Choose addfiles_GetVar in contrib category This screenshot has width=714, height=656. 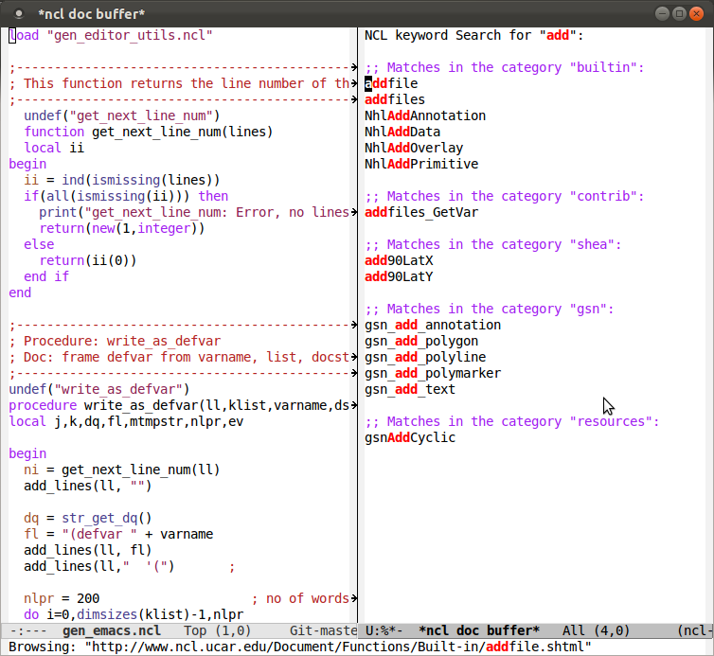[x=421, y=212]
